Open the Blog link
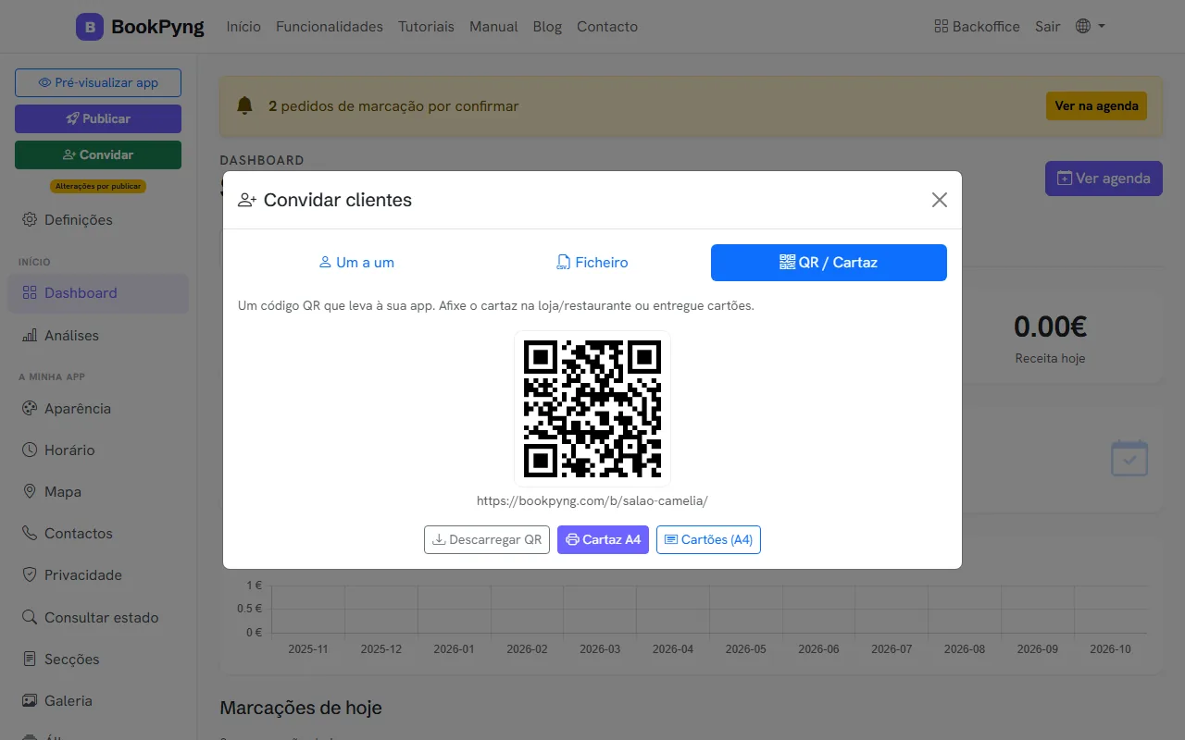 pos(547,26)
